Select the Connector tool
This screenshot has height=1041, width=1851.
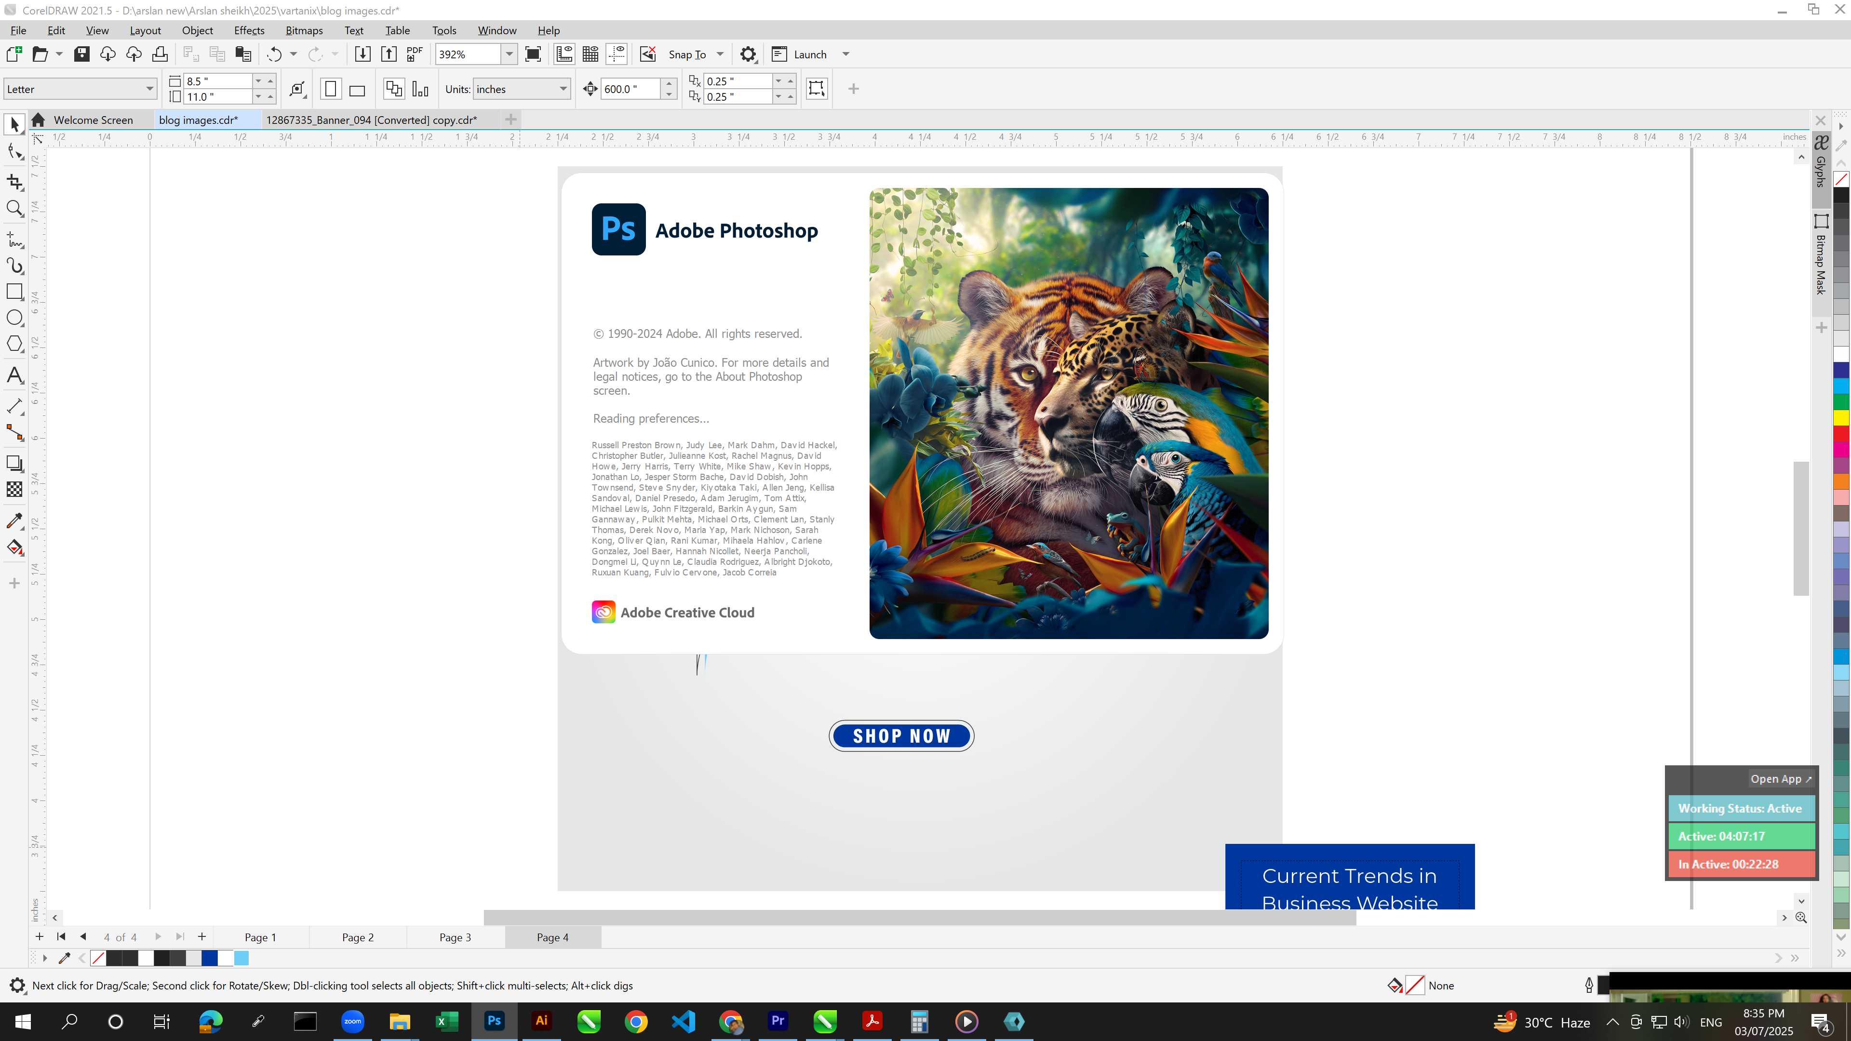point(14,432)
